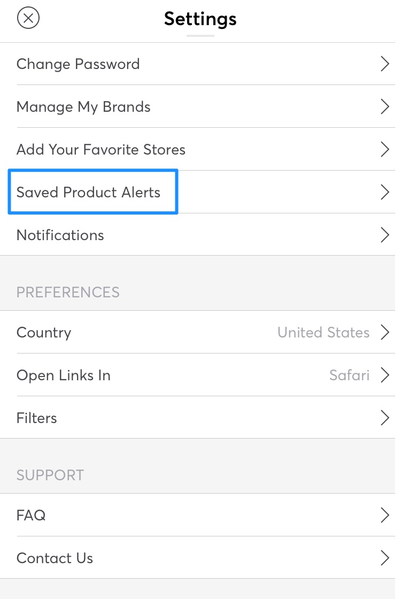The height and width of the screenshot is (599, 417).
Task: Open Saved Product Alerts
Action: 197,192
